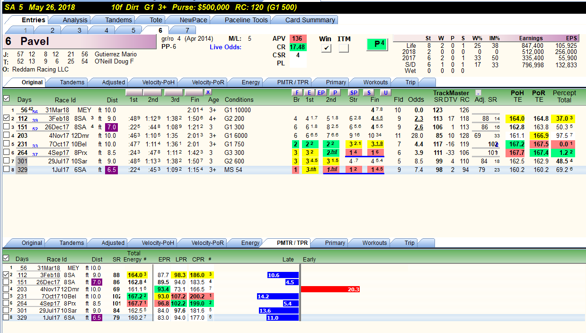Check lower PMTR row 6 for 4Sep17
Viewport: 586px width, 333px height.
(x=6, y=303)
